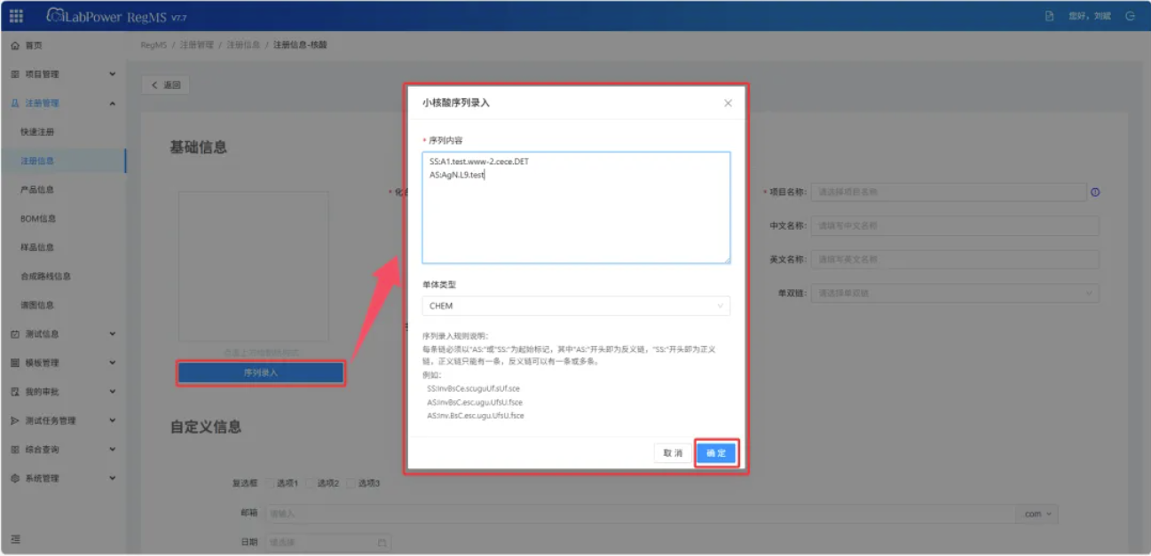Click the 注册信息-核酸 breadcrumb text
This screenshot has height=556, width=1151.
click(x=300, y=45)
